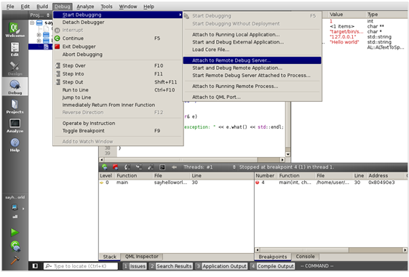Select Toggle Breakpoint menu entry
The image size is (409, 277).
pos(118,131)
